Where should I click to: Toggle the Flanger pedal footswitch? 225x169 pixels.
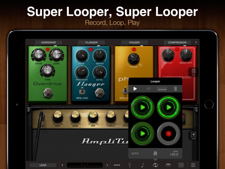click(x=100, y=93)
